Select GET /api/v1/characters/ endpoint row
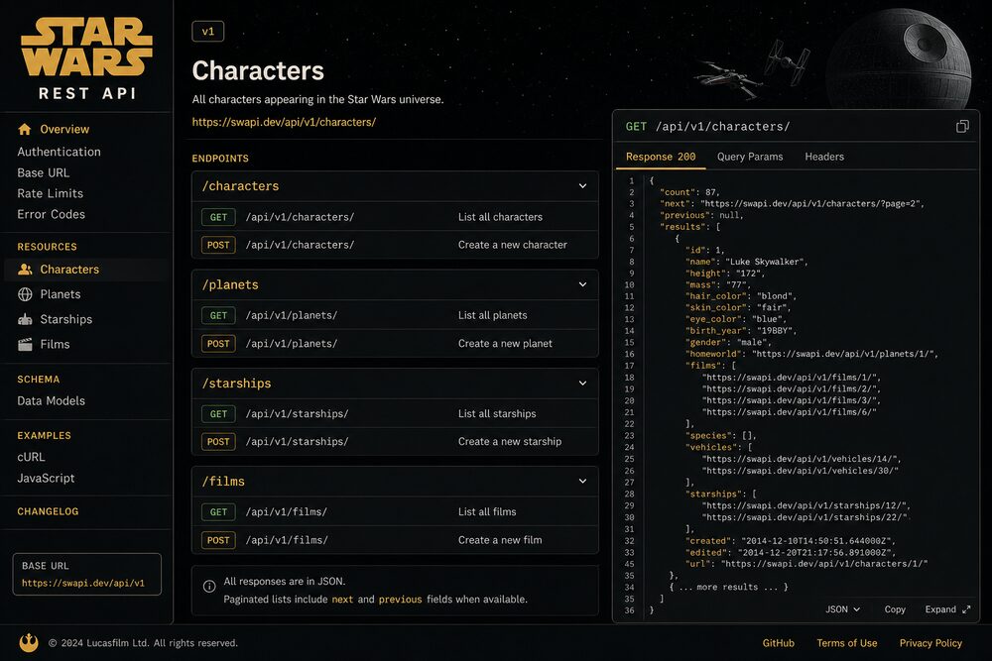 [x=395, y=217]
